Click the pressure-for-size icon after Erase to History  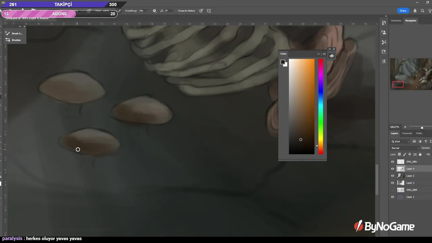click(201, 11)
